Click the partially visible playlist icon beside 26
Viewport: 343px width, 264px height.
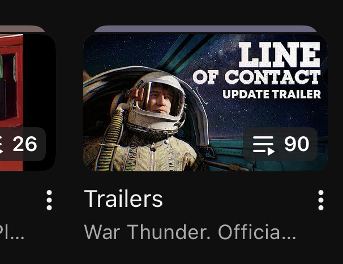coord(1,145)
